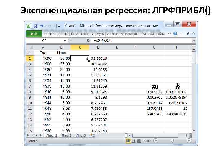Select column B header
222x167 pixels.
pos(61,47)
